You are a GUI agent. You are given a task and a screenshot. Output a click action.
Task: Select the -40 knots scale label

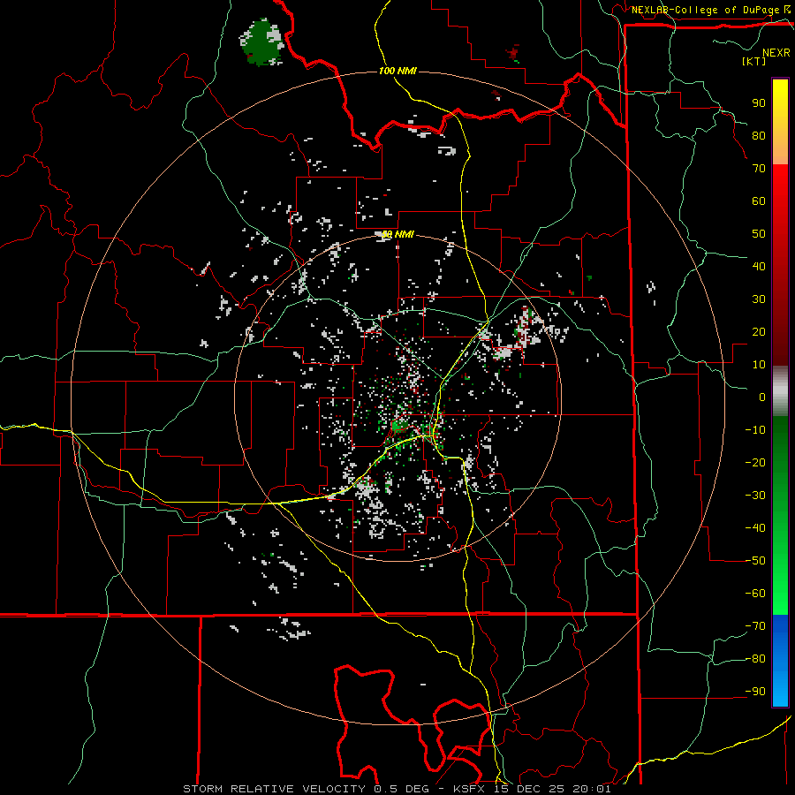(755, 528)
